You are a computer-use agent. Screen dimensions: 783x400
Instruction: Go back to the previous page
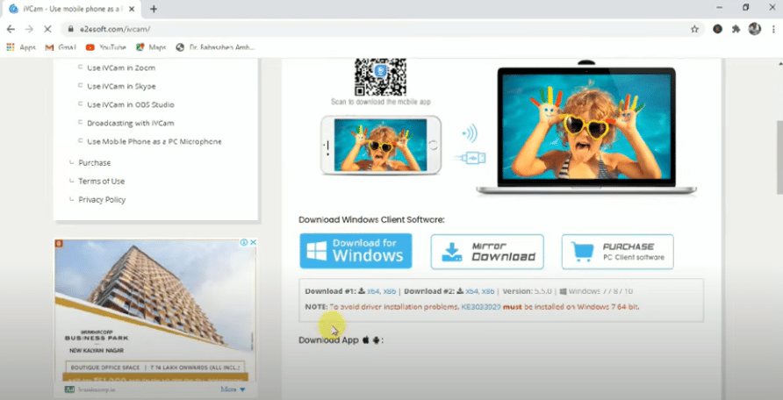[x=11, y=30]
